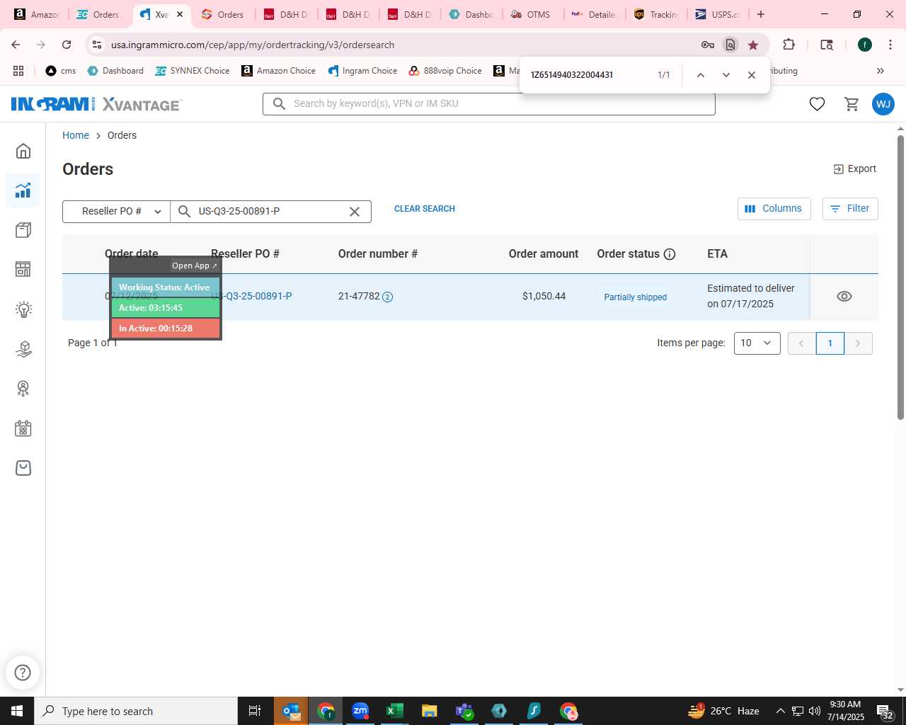Open File Explorer from the taskbar

coord(429,711)
